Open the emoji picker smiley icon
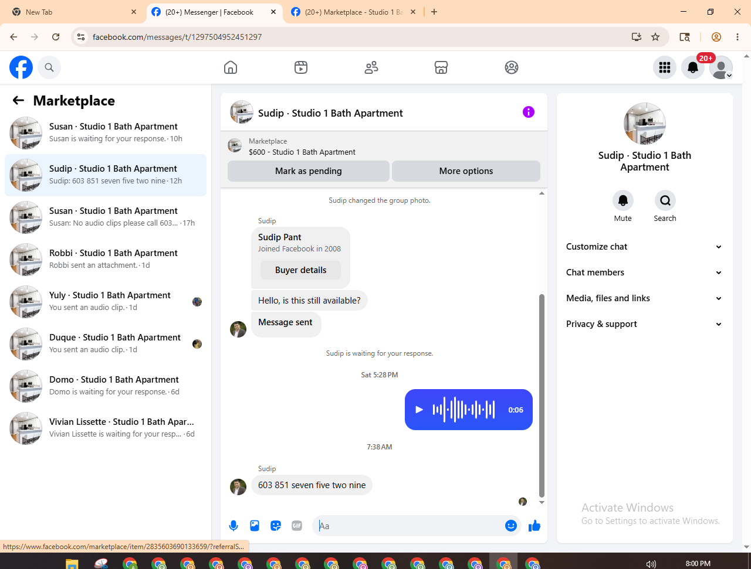The width and height of the screenshot is (751, 569). [511, 526]
